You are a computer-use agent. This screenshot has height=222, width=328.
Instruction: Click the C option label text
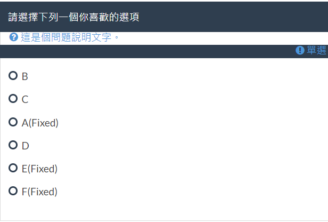[x=25, y=100]
